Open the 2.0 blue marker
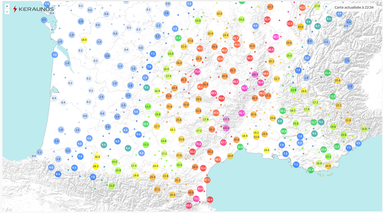The width and height of the screenshot is (383, 213). [81, 21]
